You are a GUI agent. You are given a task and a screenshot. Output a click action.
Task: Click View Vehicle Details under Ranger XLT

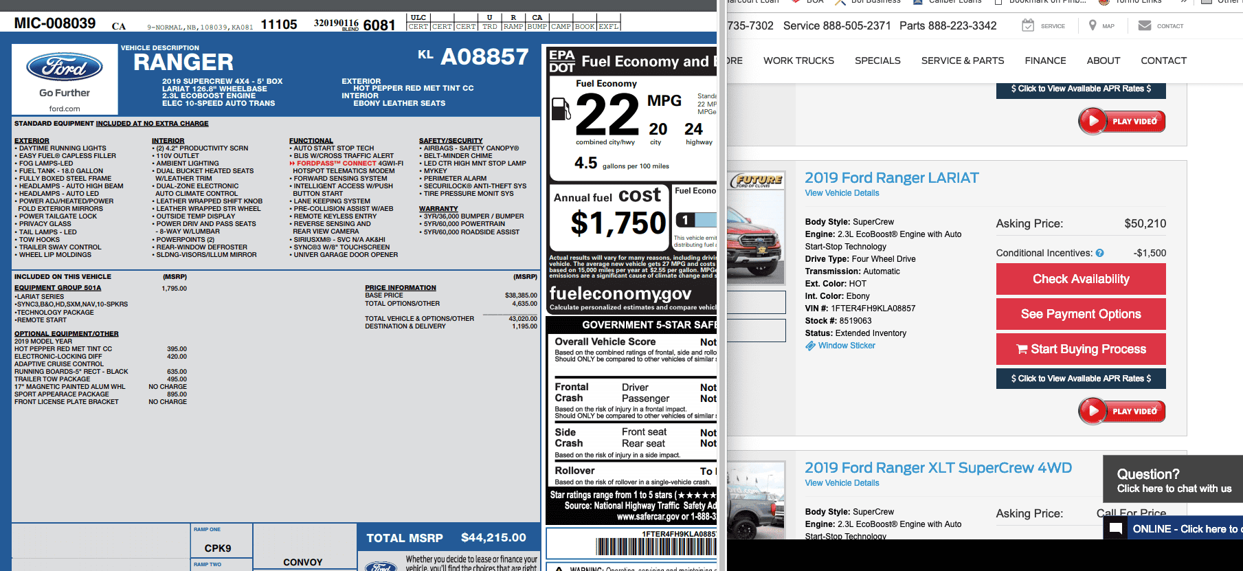click(x=842, y=483)
